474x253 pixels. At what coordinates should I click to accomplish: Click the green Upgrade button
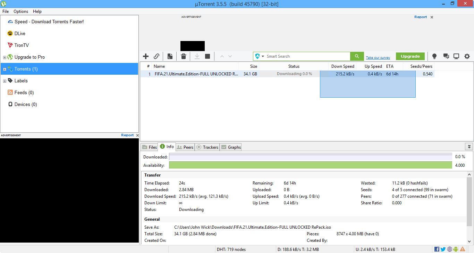410,56
